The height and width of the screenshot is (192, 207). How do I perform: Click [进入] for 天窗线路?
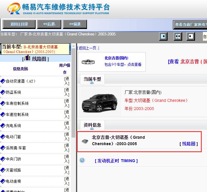tap(67, 170)
